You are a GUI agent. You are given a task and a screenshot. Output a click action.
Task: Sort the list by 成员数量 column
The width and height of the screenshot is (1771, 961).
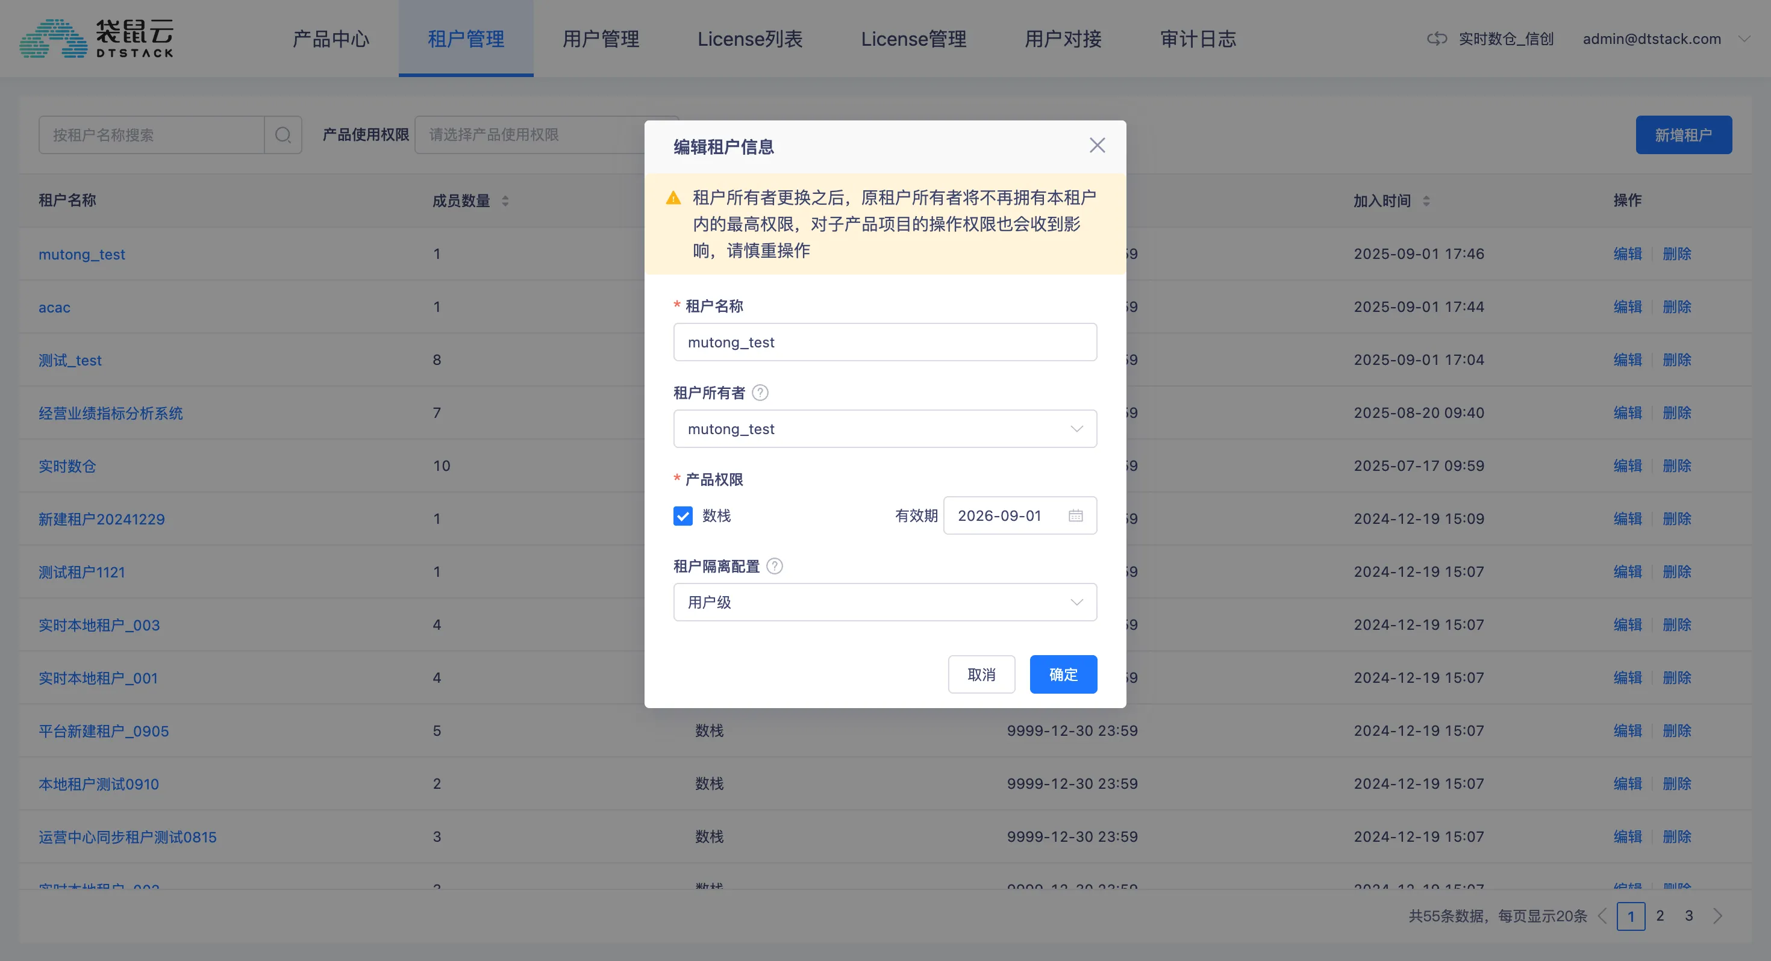[505, 201]
